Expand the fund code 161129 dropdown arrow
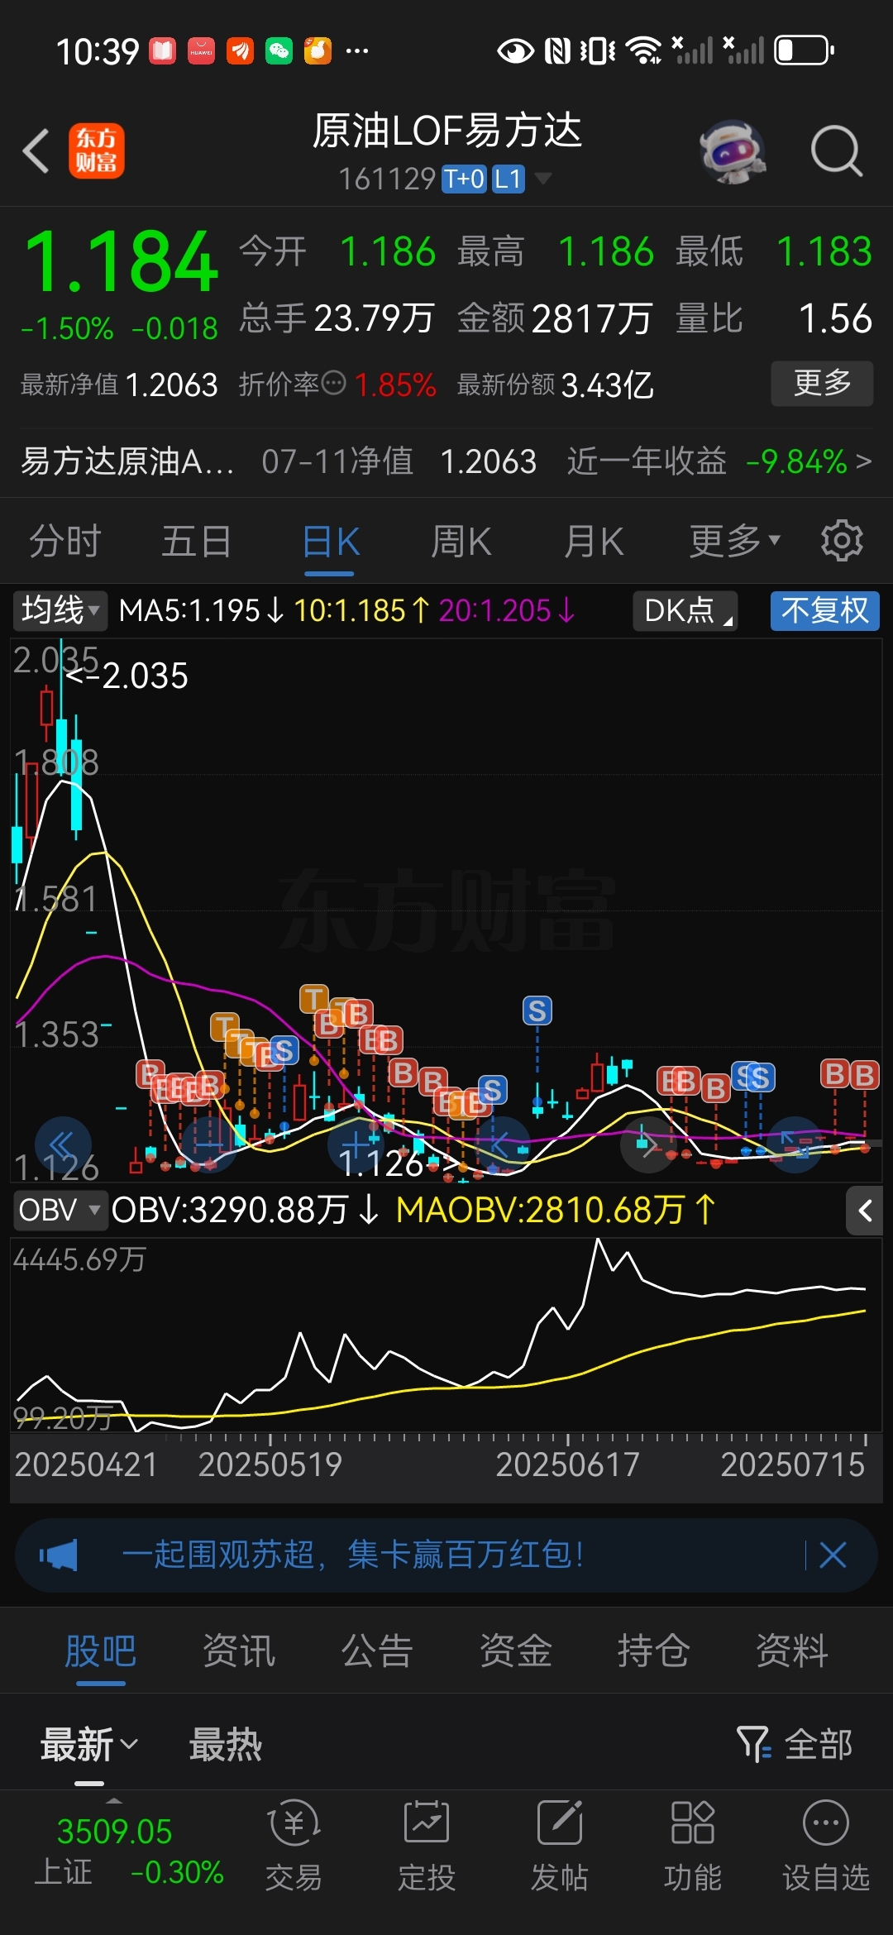 click(x=543, y=179)
